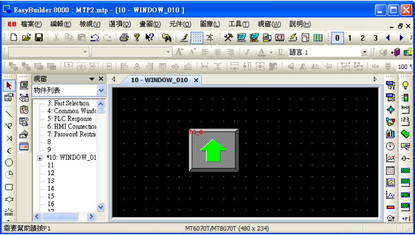The width and height of the screenshot is (415, 235).
Task: Insert a meter display object
Action: [x=391, y=146]
